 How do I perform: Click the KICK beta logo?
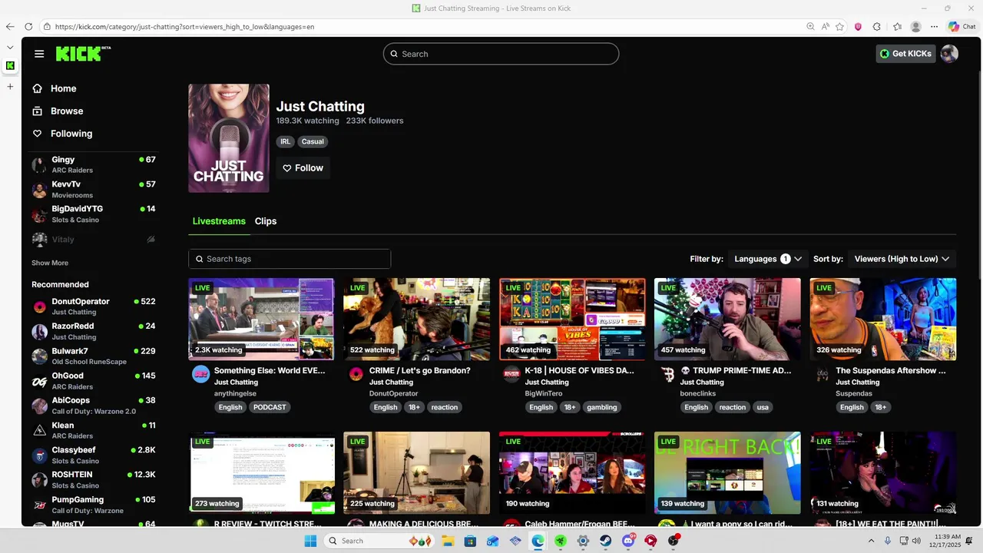click(x=83, y=54)
